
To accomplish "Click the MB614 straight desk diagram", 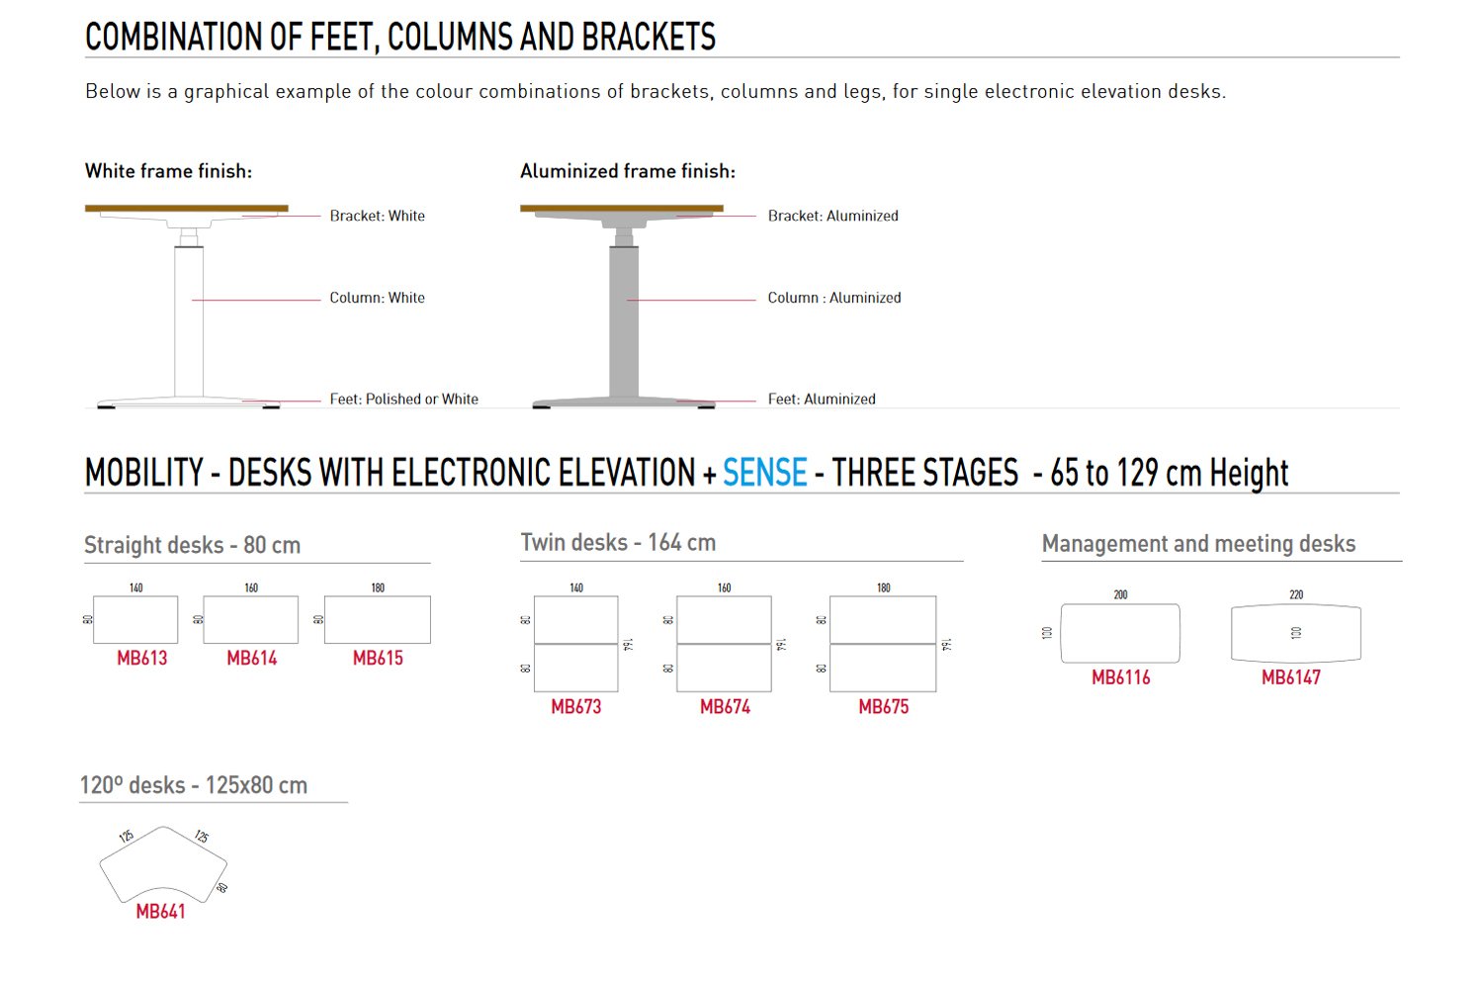I will click(x=251, y=620).
